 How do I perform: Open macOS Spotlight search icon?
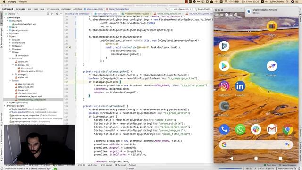[287, 2]
